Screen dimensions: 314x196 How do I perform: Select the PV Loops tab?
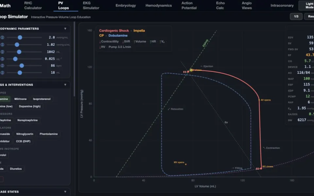click(x=63, y=6)
